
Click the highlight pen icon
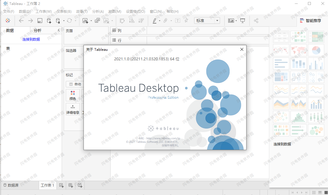click(x=155, y=20)
